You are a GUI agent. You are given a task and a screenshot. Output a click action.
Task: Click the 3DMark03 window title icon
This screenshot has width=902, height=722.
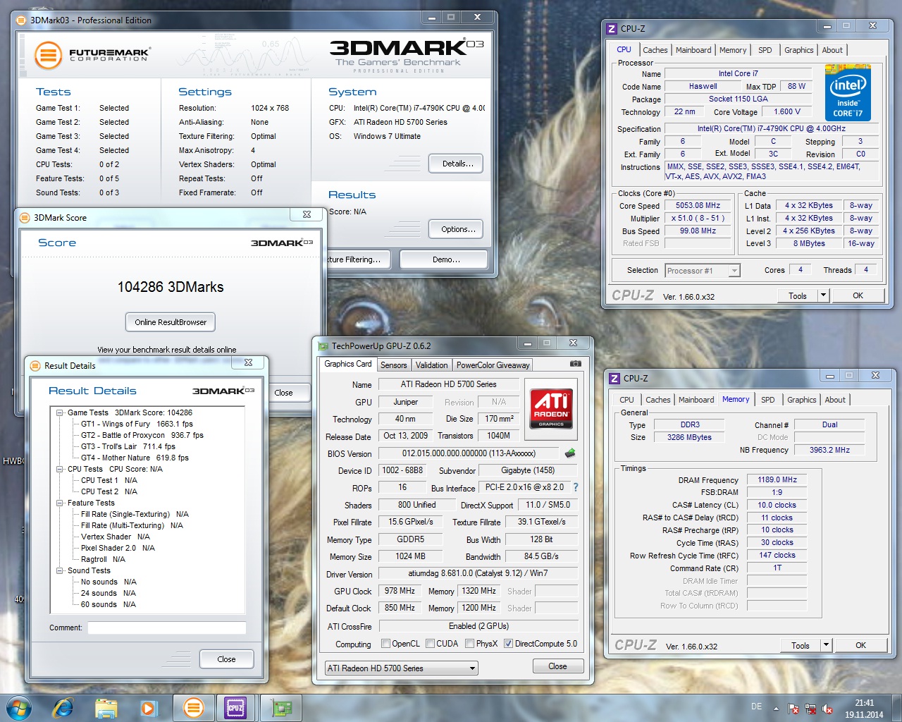23,20
